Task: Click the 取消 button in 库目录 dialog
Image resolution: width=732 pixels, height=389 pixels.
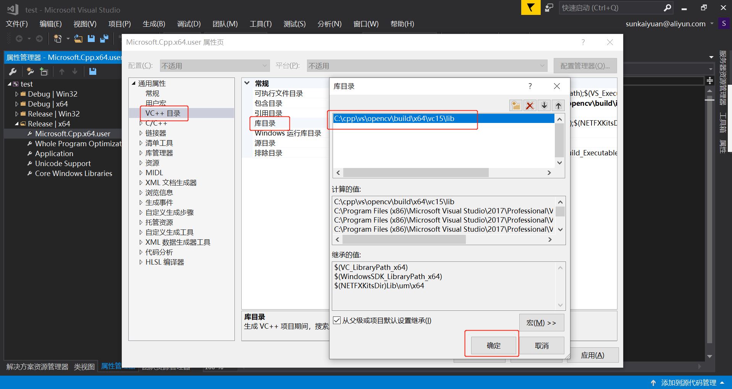Action: coord(541,345)
